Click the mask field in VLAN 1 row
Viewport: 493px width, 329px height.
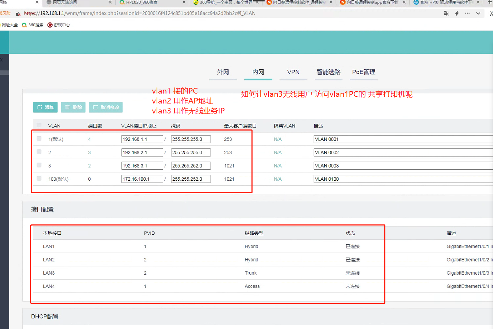point(191,139)
